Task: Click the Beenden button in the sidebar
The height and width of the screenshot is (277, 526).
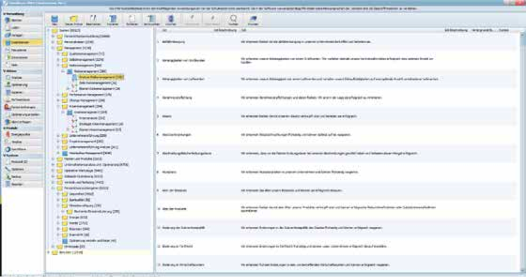Action: click(18, 184)
